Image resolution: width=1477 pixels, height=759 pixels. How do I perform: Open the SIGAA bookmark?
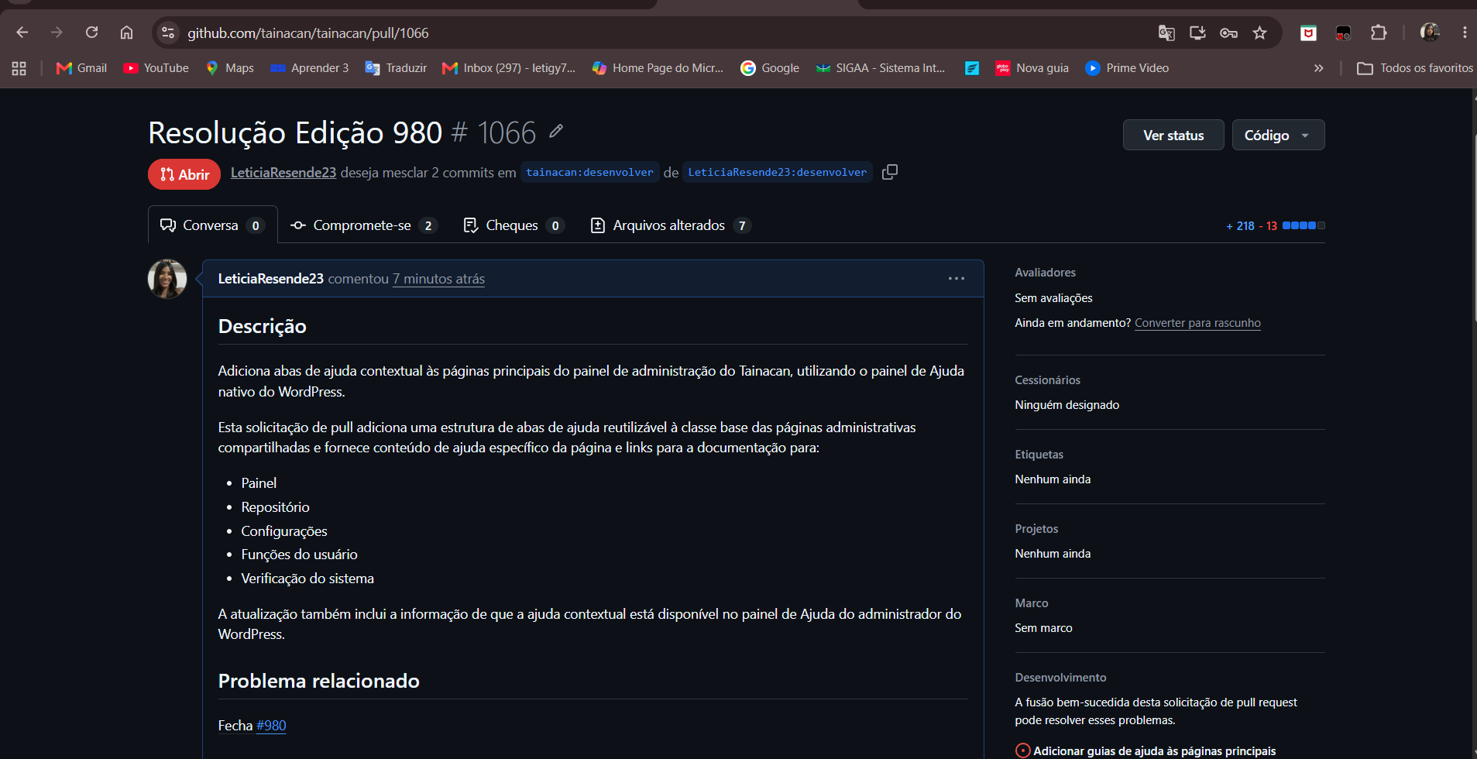(x=881, y=68)
